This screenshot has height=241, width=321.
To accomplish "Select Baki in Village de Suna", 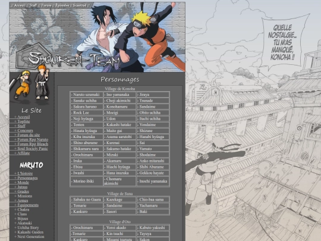I will click(153, 211).
